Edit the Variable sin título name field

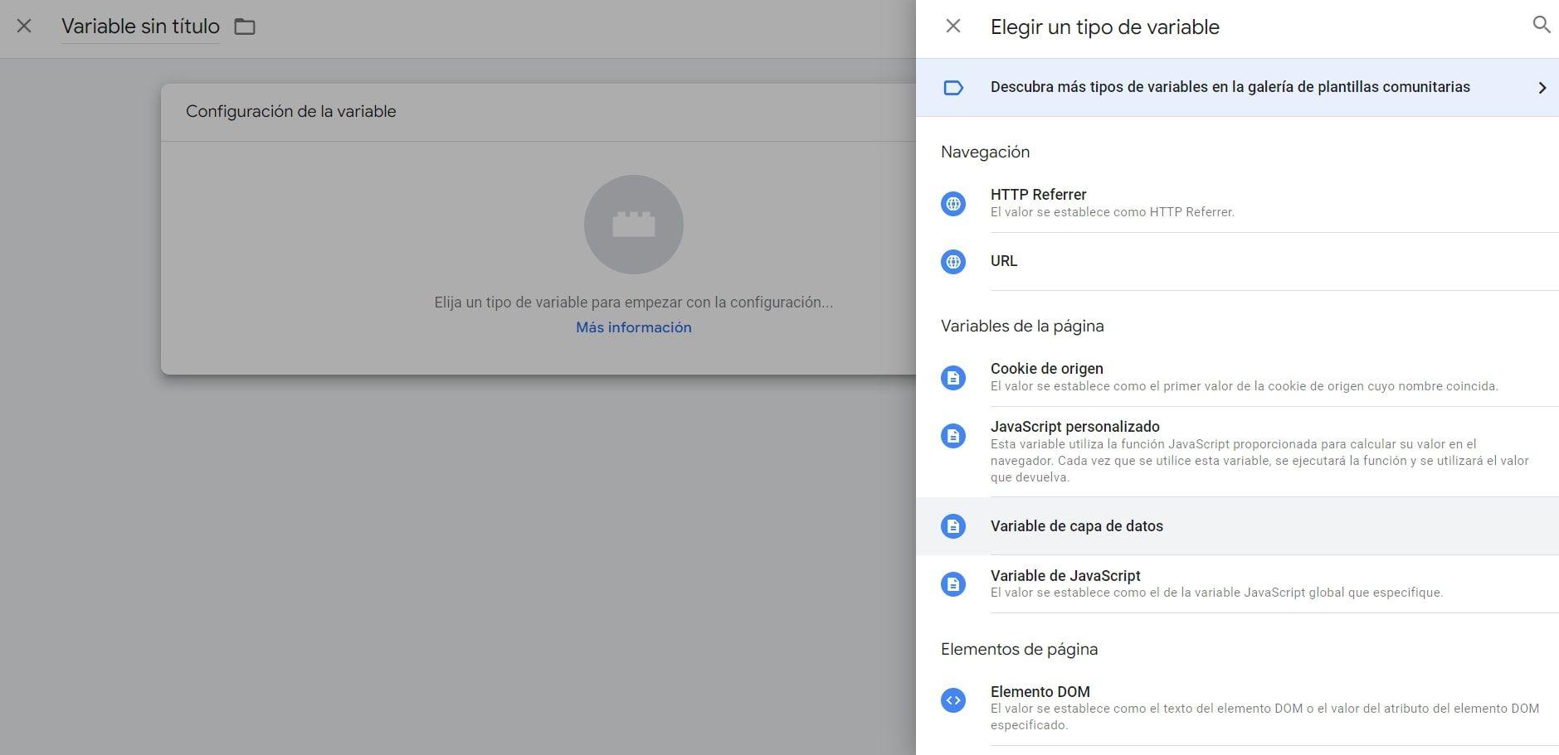[x=139, y=26]
